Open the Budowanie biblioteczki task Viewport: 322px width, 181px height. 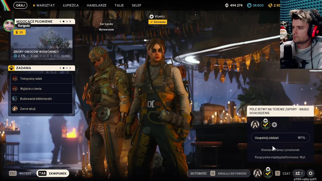pyautogui.click(x=42, y=99)
